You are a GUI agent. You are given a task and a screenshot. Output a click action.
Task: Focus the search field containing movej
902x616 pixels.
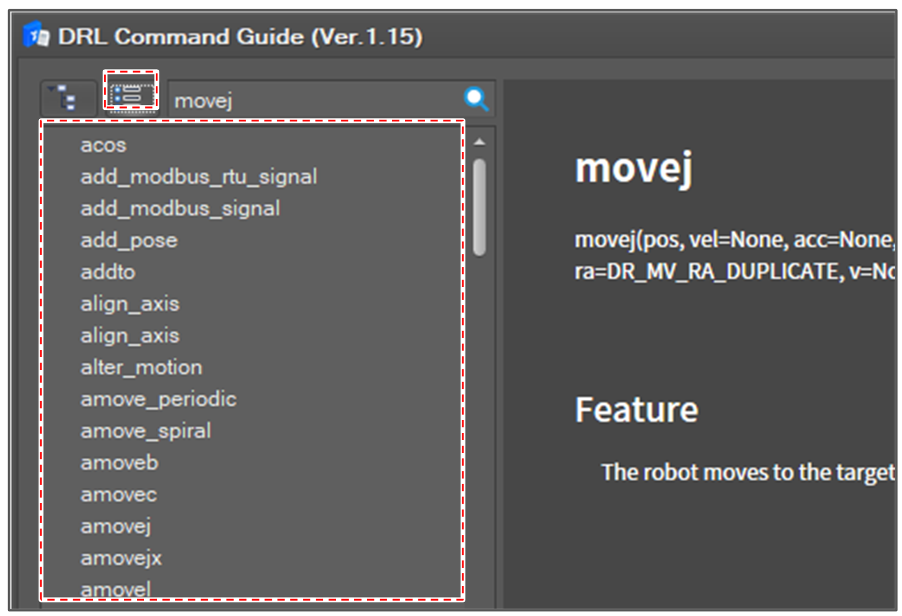315,100
